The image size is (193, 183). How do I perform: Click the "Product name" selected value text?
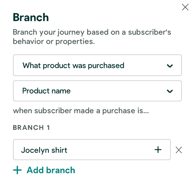tap(46, 91)
